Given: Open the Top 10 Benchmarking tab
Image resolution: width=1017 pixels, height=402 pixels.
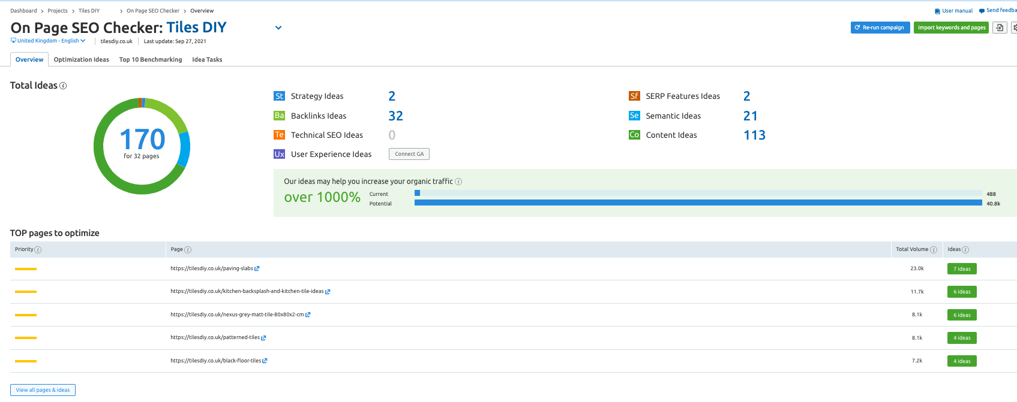Looking at the screenshot, I should point(151,59).
